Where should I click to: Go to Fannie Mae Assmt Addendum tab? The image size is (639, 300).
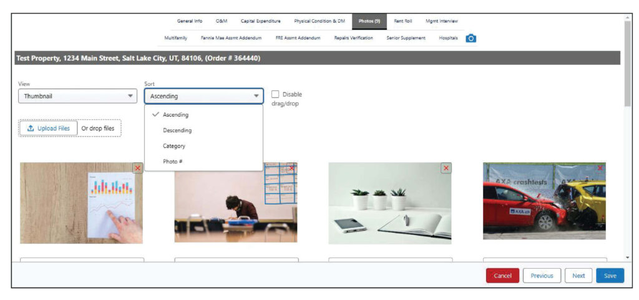click(x=231, y=38)
